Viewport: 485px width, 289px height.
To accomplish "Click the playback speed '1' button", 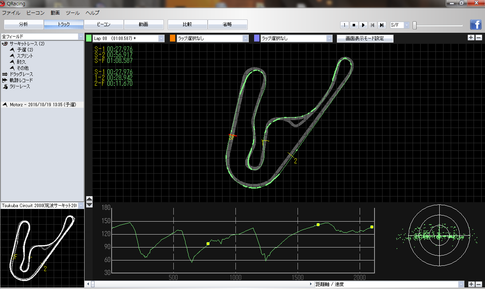I will click(x=344, y=25).
